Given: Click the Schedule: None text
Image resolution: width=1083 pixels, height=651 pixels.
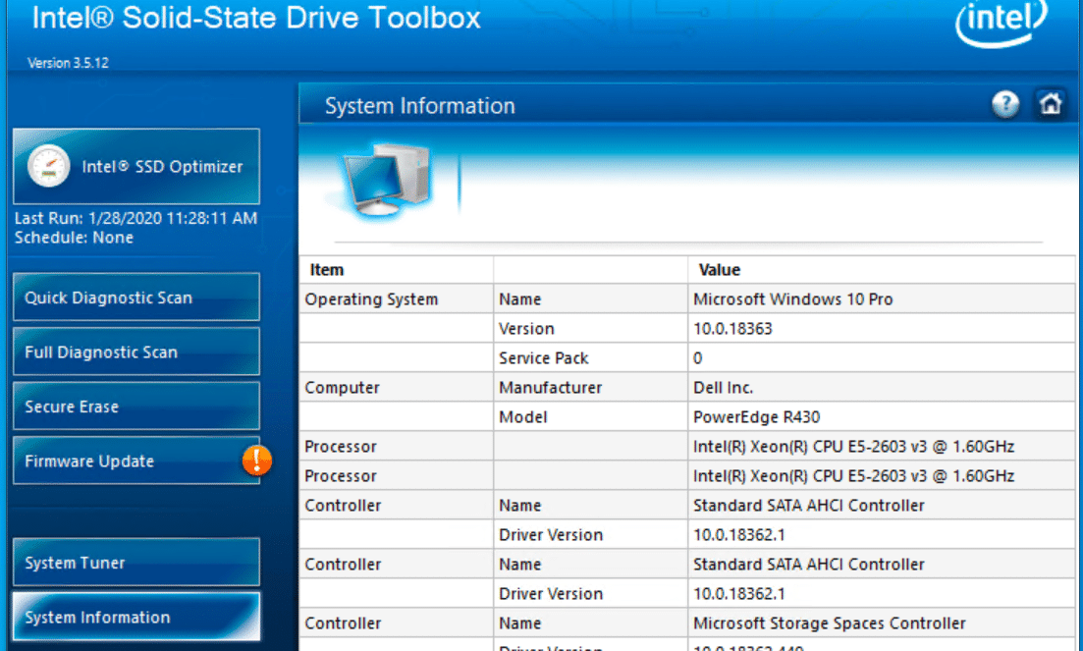Looking at the screenshot, I should [x=74, y=238].
